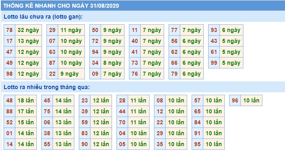Click the '18 lần' cell
285x151 pixels.
pyautogui.click(x=26, y=100)
